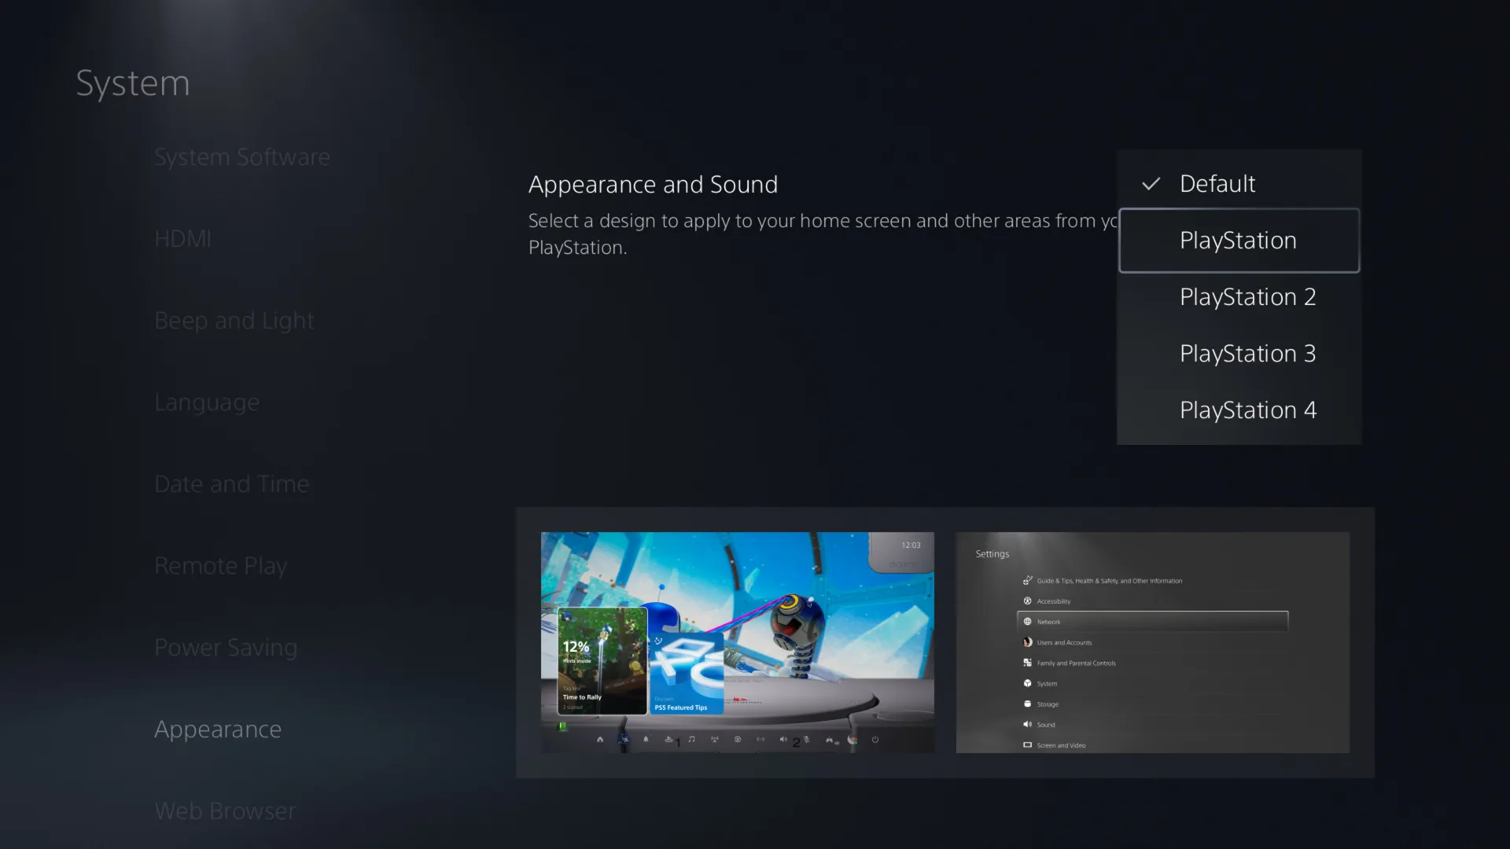
Task: Switch to Date and Time settings
Action: pyautogui.click(x=232, y=483)
